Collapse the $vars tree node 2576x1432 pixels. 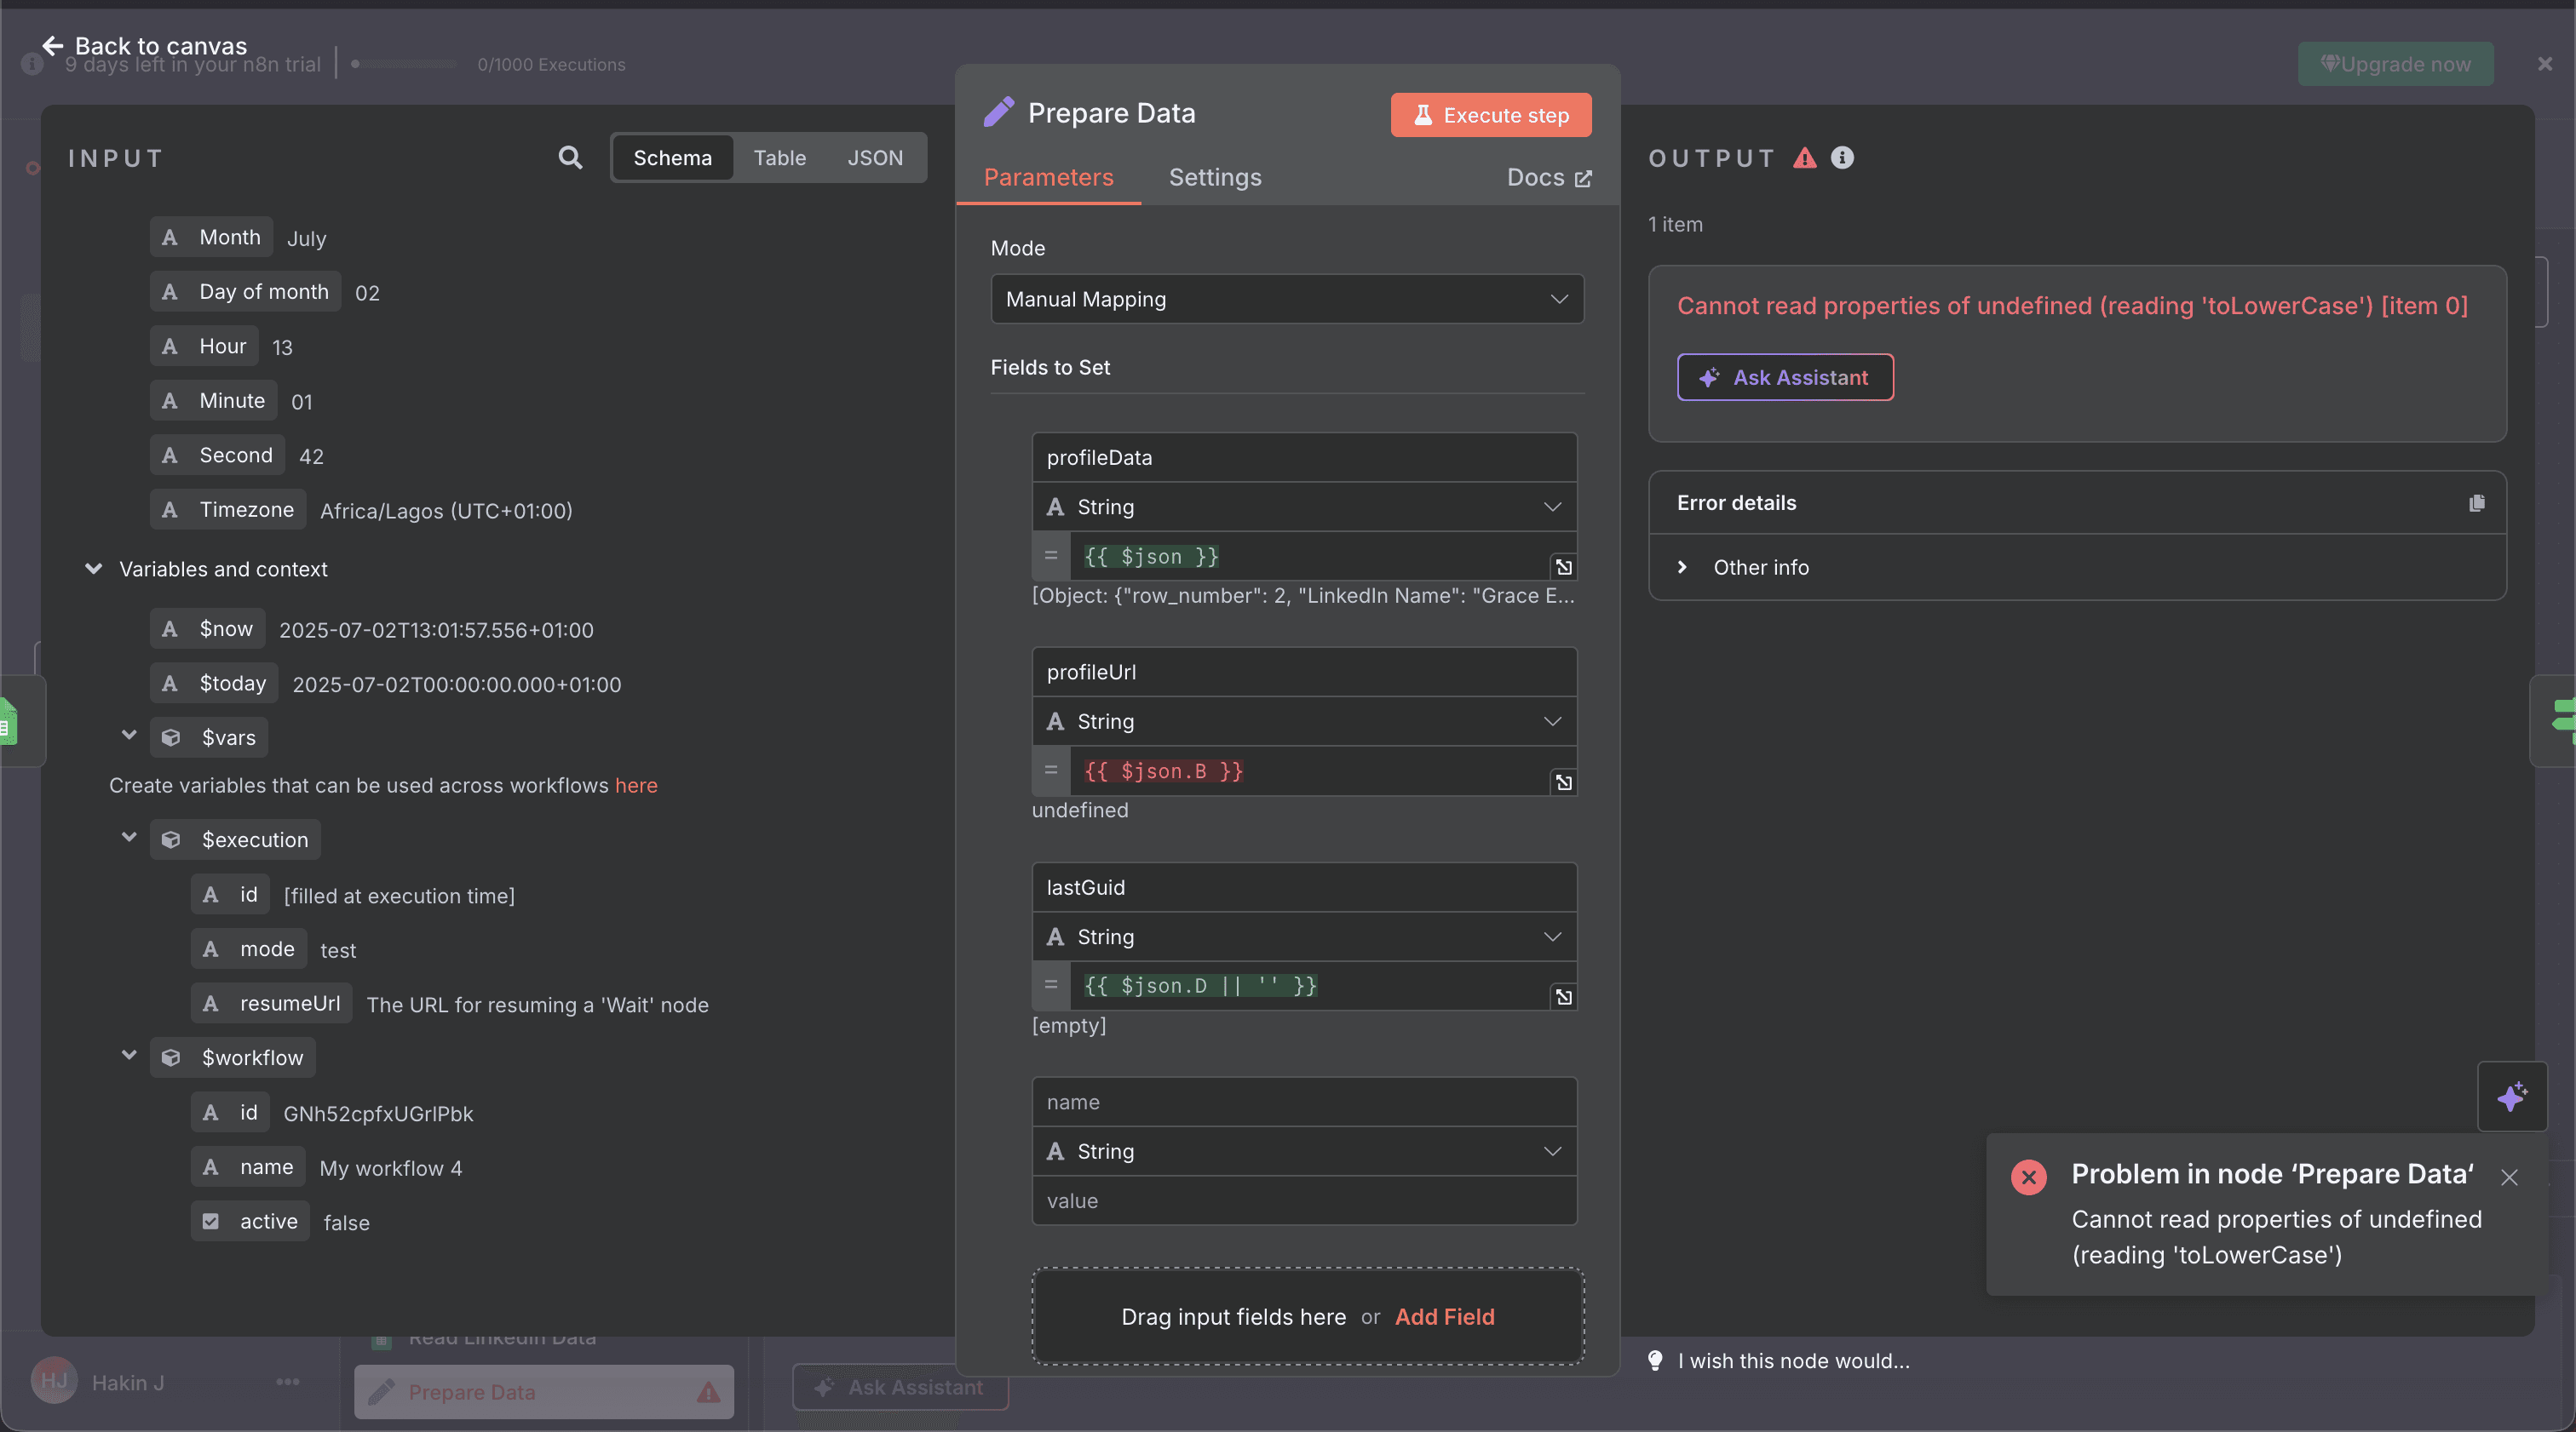(x=129, y=735)
